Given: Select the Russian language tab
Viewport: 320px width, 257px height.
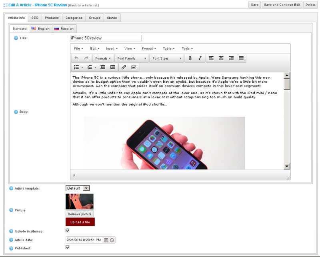Looking at the screenshot, I should 64,28.
